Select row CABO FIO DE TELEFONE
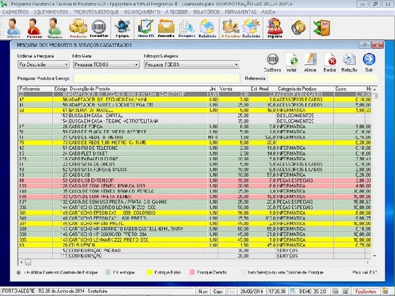Image resolution: width=395 pixels, height=296 pixels. (195, 148)
